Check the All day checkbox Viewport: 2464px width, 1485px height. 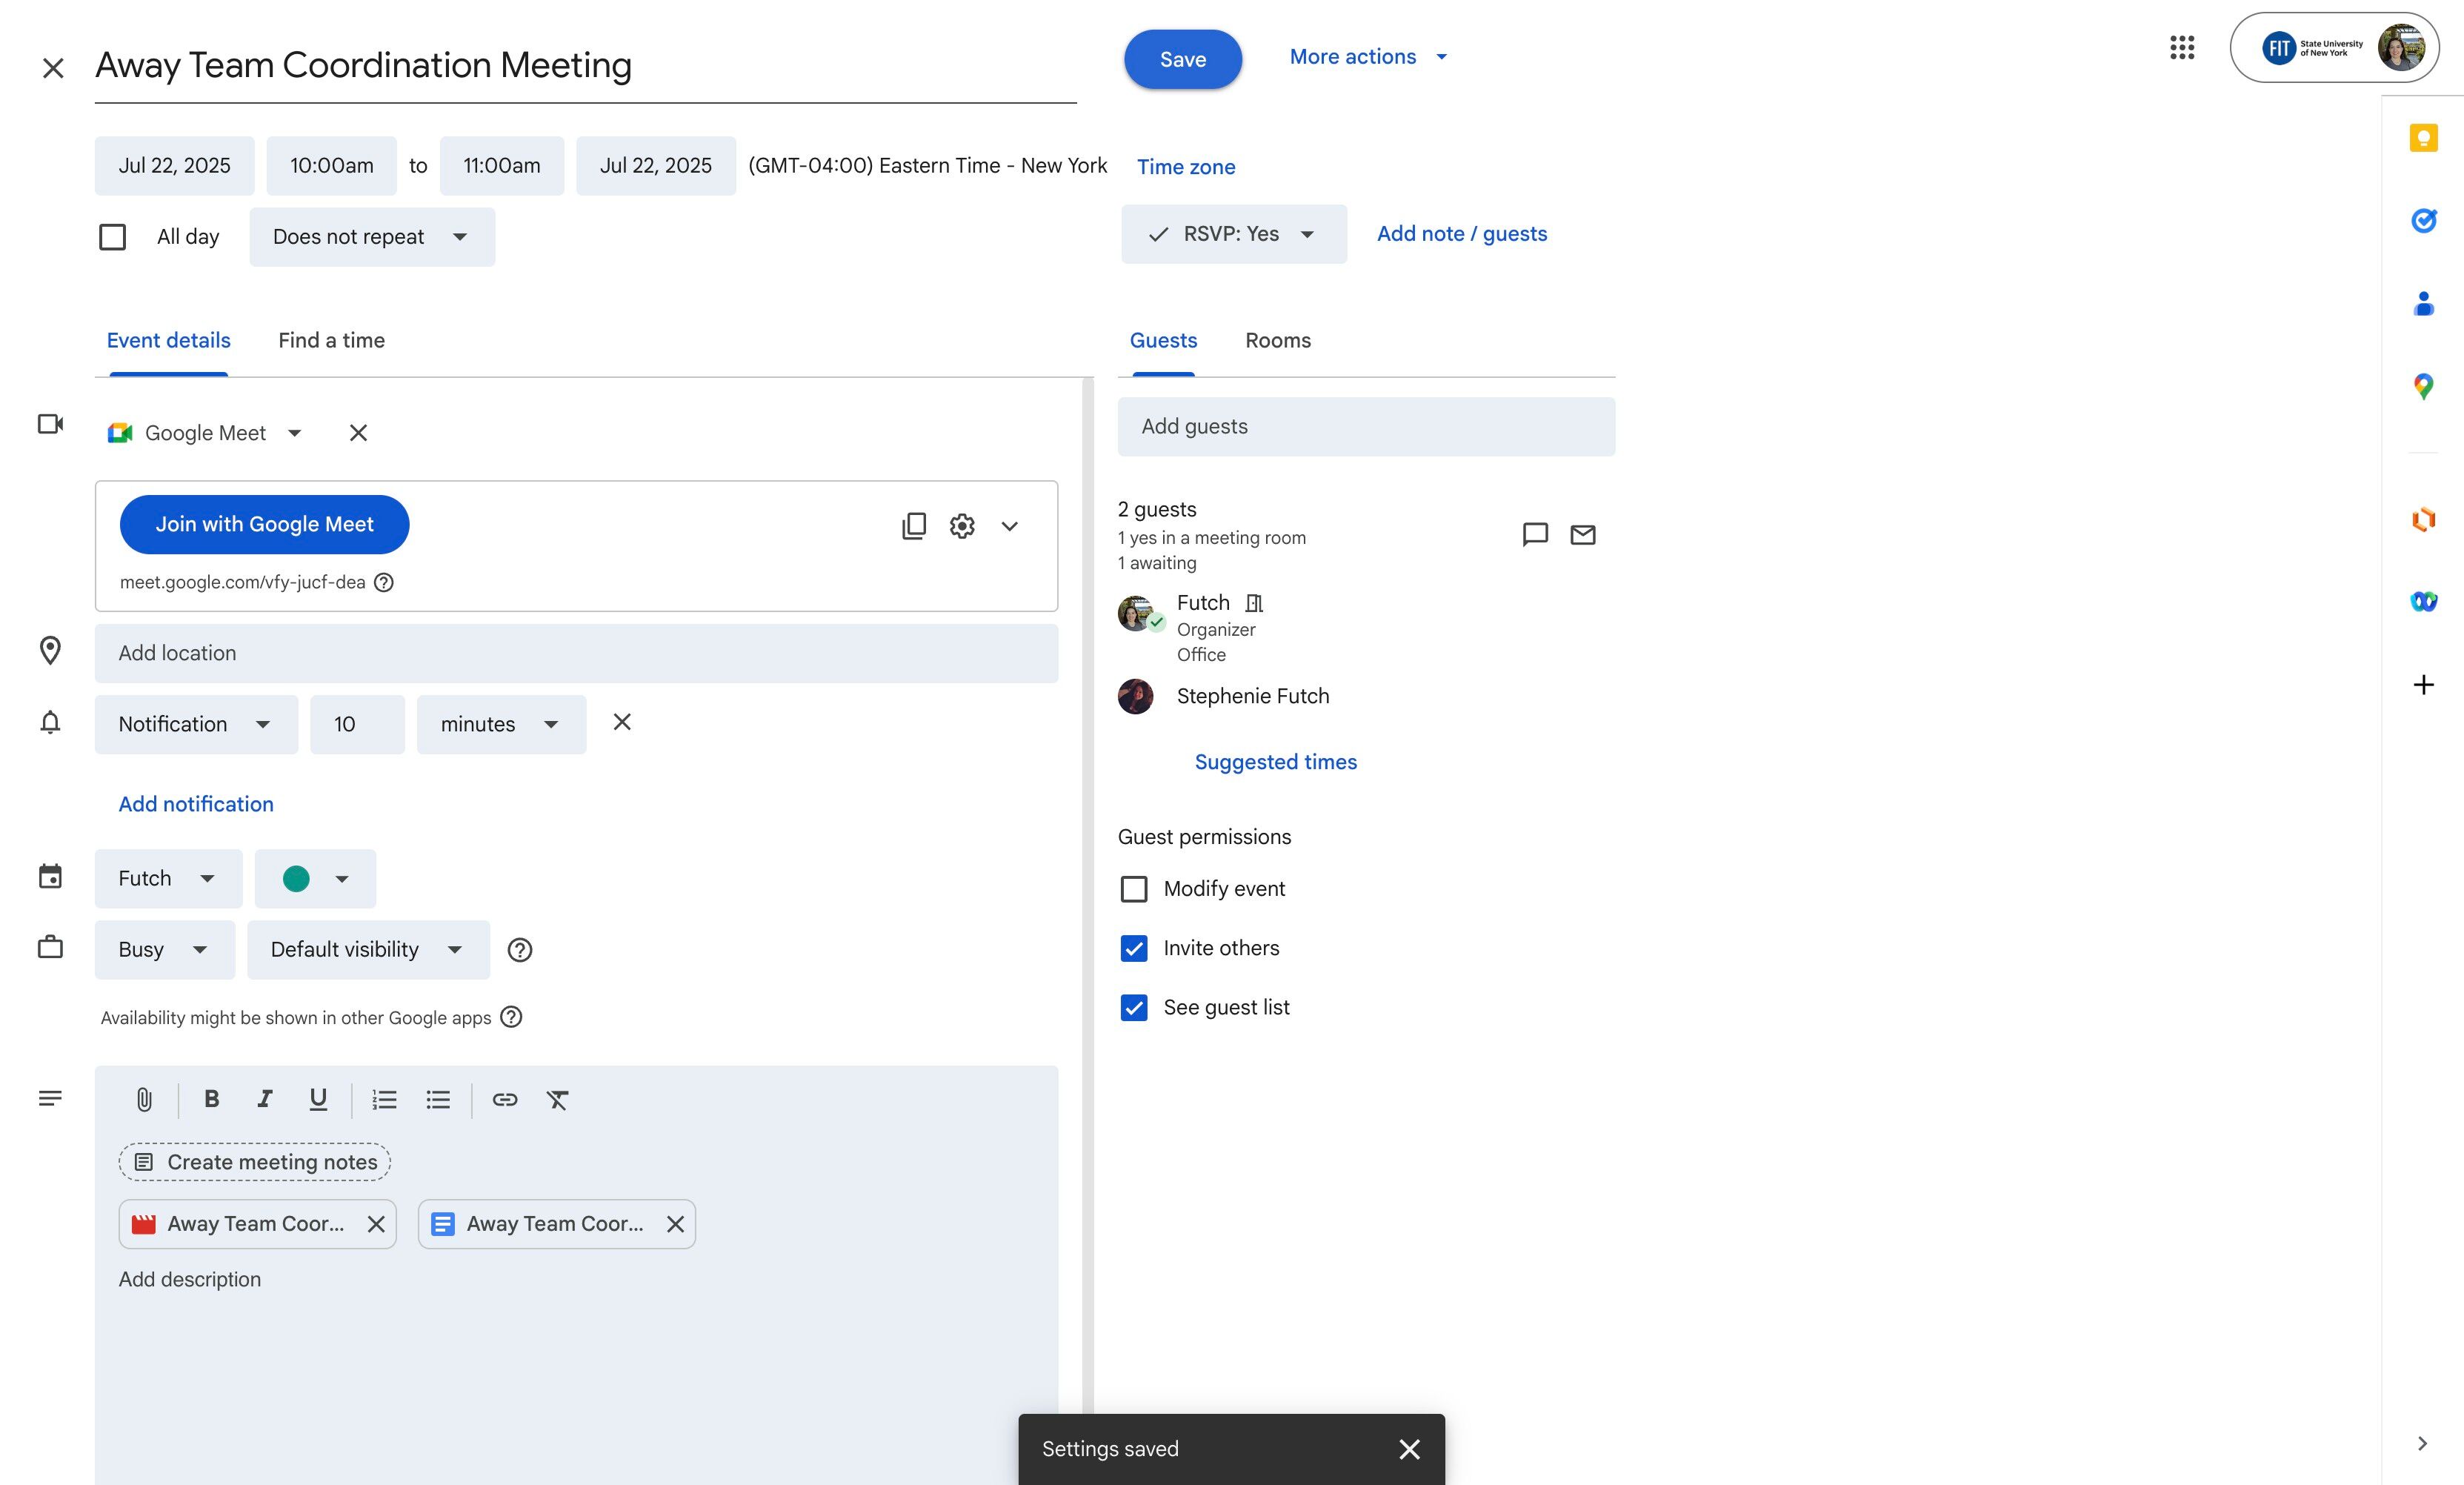[113, 237]
